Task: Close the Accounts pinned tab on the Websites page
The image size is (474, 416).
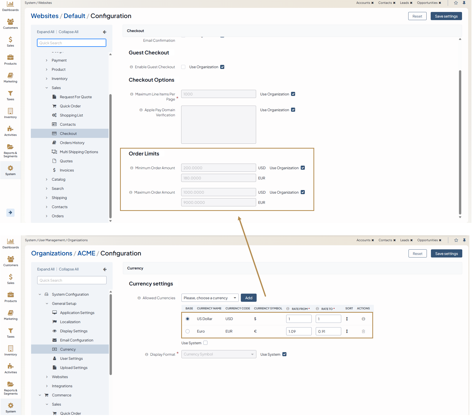Action: pos(372,3)
